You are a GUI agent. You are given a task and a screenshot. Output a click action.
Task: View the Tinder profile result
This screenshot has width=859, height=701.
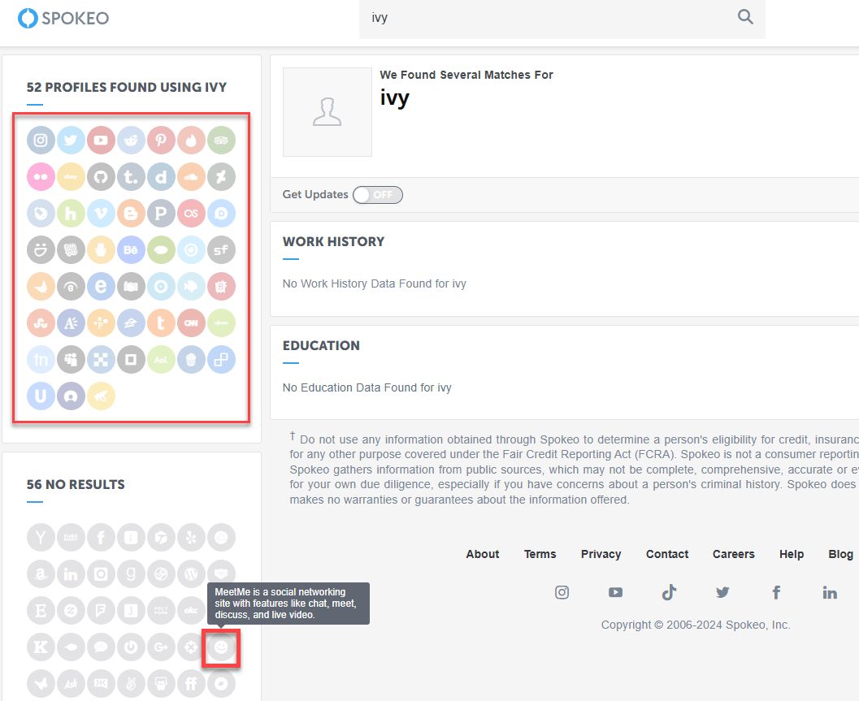(191, 140)
